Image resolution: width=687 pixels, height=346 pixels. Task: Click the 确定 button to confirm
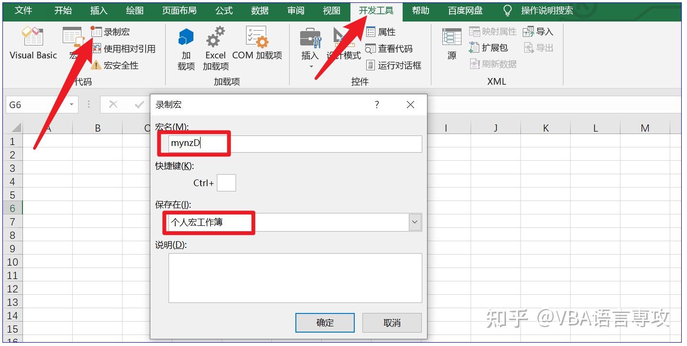325,323
